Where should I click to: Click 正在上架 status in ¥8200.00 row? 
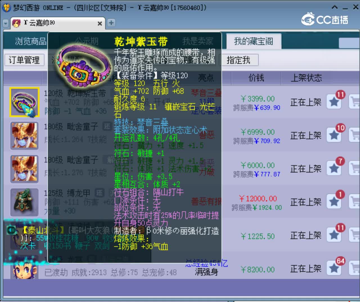[306, 269]
